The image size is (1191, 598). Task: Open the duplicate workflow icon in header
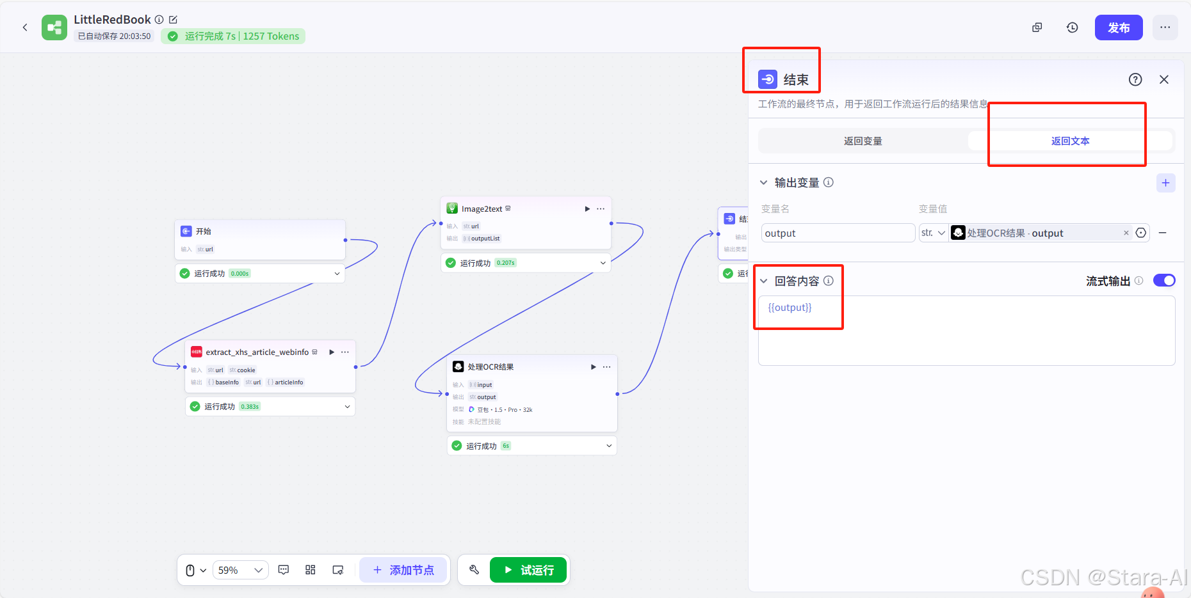[1037, 28]
